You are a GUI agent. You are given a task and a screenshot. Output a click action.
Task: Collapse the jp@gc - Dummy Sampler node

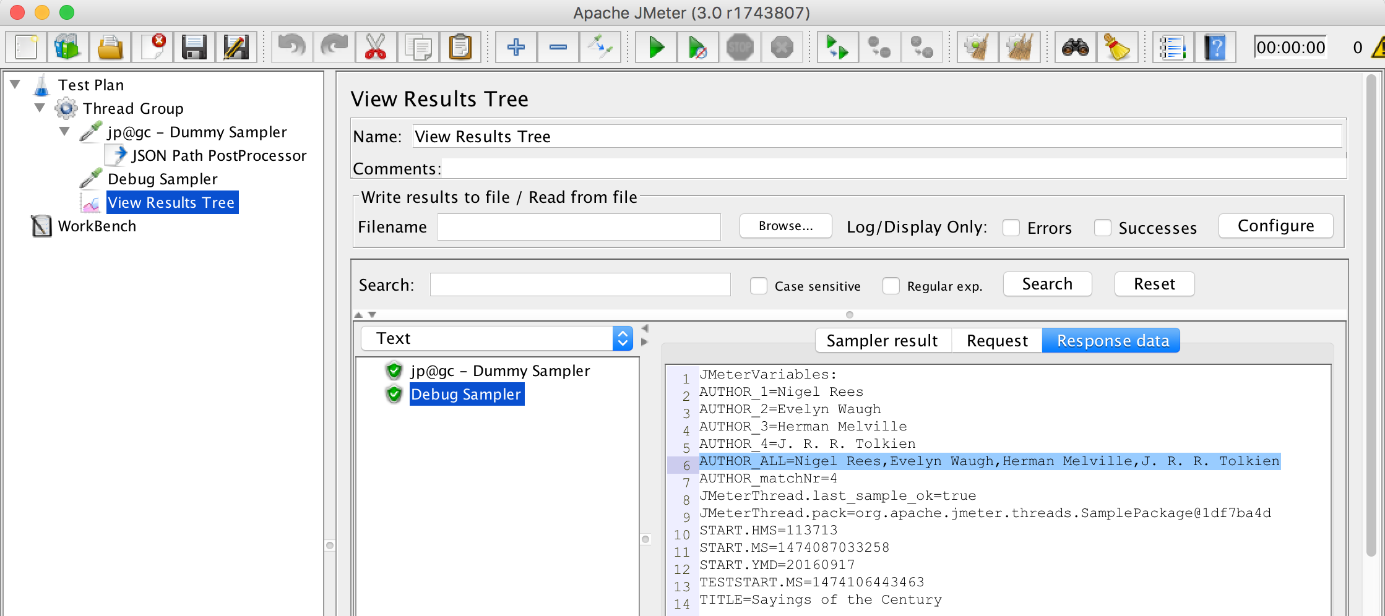pyautogui.click(x=64, y=131)
